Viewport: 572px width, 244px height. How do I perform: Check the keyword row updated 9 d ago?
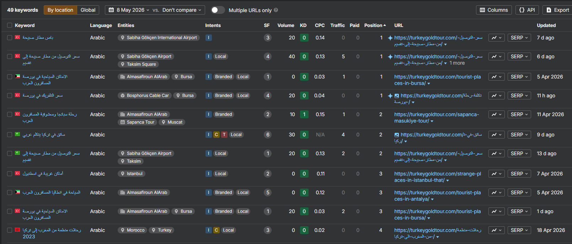click(10, 135)
